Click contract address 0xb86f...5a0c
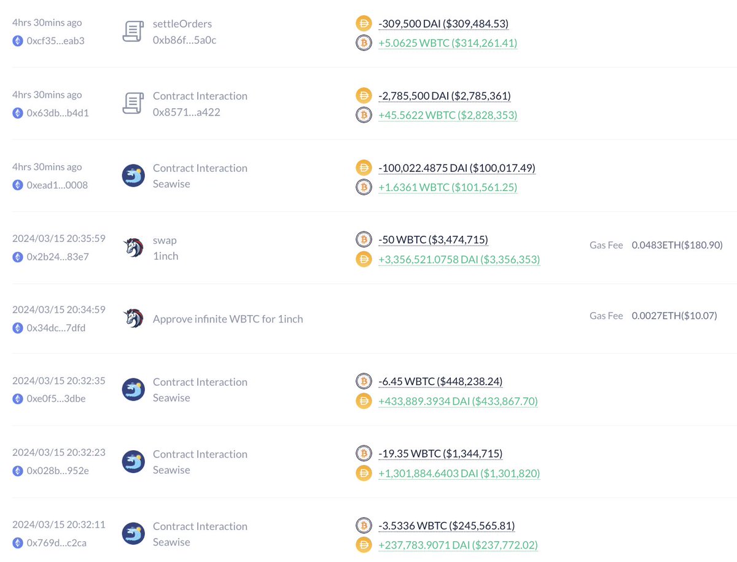 click(185, 40)
